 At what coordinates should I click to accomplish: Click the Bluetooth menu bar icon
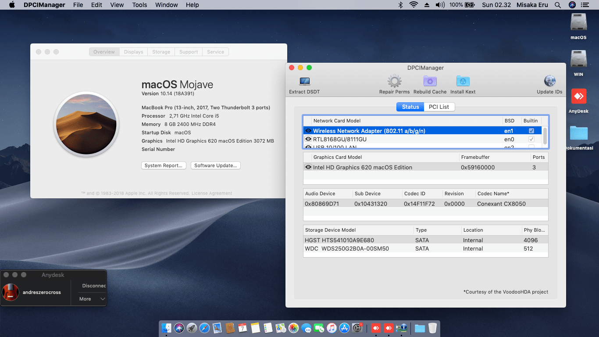click(x=400, y=5)
